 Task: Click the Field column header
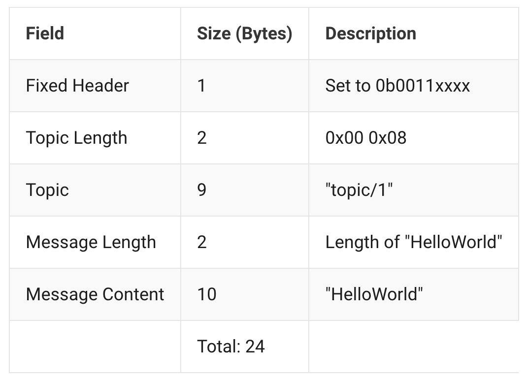45,33
